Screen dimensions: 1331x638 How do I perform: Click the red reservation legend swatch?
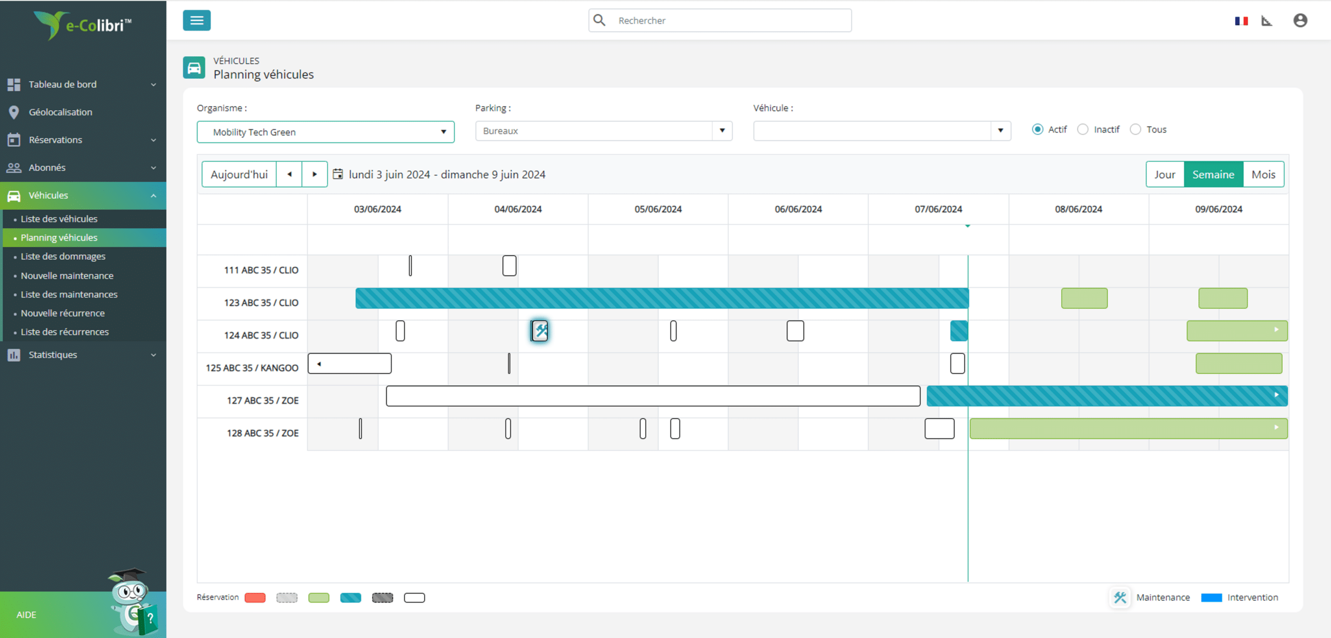[x=255, y=597]
